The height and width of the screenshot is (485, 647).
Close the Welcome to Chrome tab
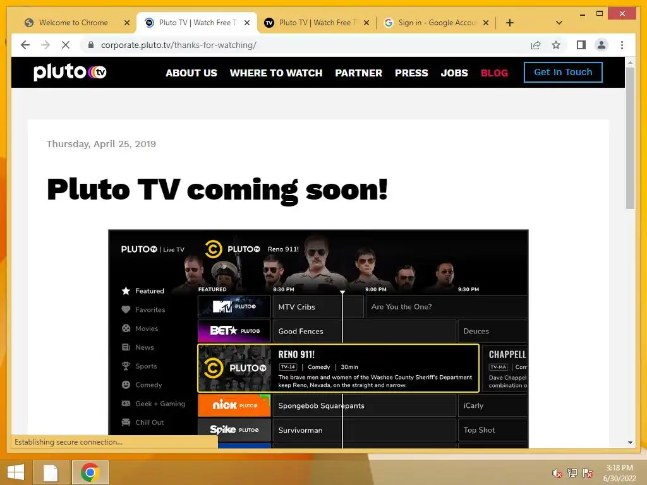127,23
